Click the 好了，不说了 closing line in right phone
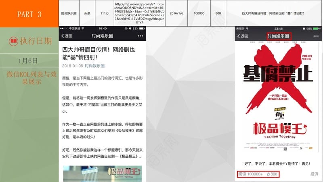Image resolution: width=323 pixels, height=182 pixels. 277,164
